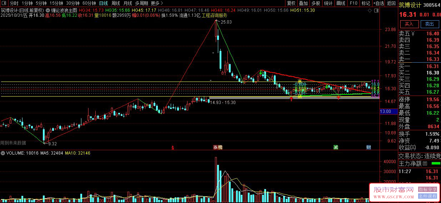Click the 筑博设计 stock name in quote panel
This screenshot has height=203, width=441.
(410, 5)
